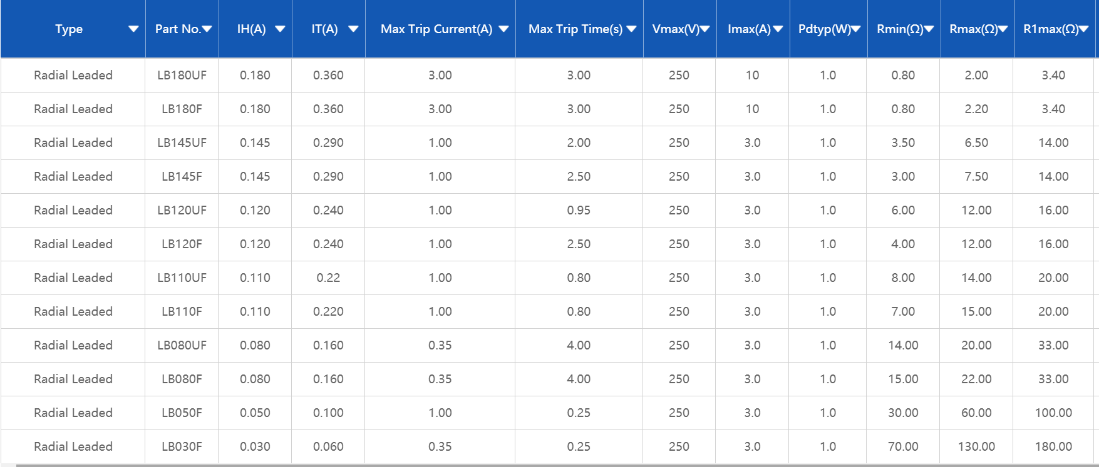Expand the Imax(A) column filter arrow

[x=778, y=29]
